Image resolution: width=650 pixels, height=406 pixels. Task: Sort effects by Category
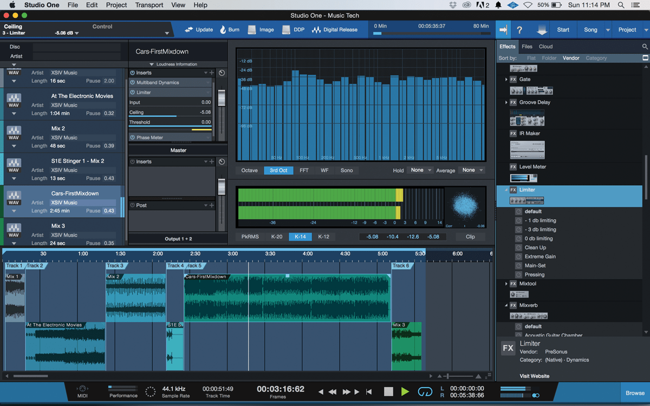point(596,58)
